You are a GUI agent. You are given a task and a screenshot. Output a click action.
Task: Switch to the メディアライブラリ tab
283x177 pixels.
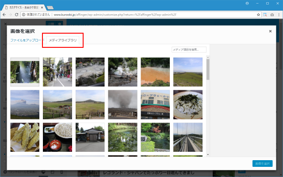[x=62, y=40]
